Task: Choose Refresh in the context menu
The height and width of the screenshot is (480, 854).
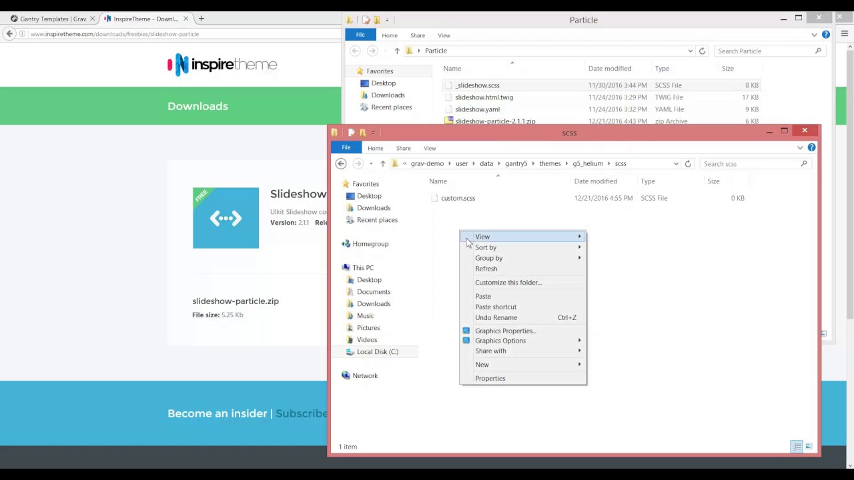Action: (x=523, y=269)
